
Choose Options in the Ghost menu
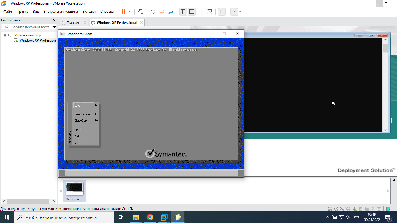pos(79,129)
